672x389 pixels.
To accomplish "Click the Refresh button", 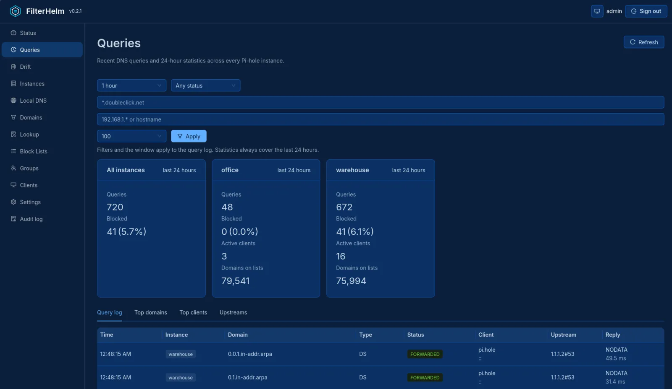I will coord(644,42).
